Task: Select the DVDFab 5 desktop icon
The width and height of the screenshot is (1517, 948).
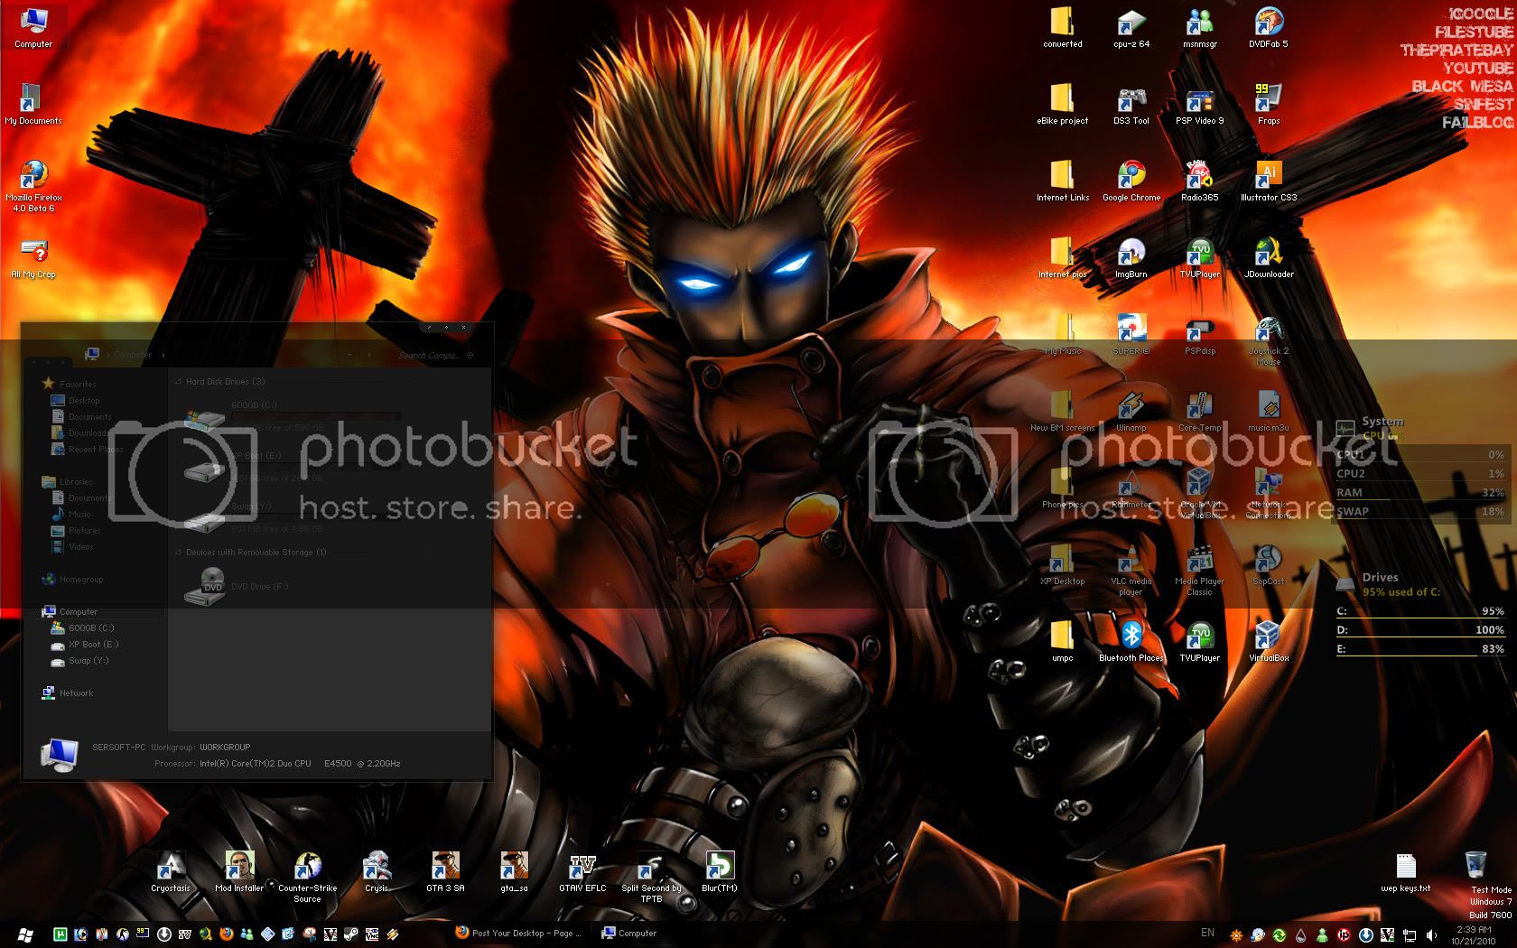Action: (x=1268, y=23)
